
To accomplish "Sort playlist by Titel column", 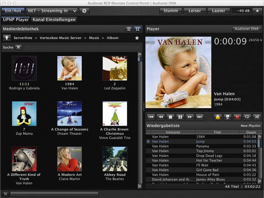I will 217,132.
